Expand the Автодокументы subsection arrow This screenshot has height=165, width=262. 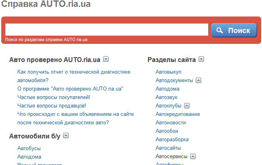tap(198, 80)
